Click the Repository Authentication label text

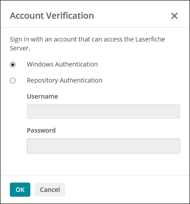point(65,80)
